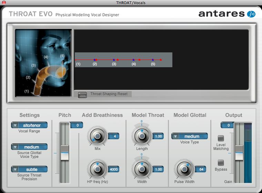The height and width of the screenshot is (193, 262).
Task: Click the Length value field 1.00
Action: pos(158,136)
